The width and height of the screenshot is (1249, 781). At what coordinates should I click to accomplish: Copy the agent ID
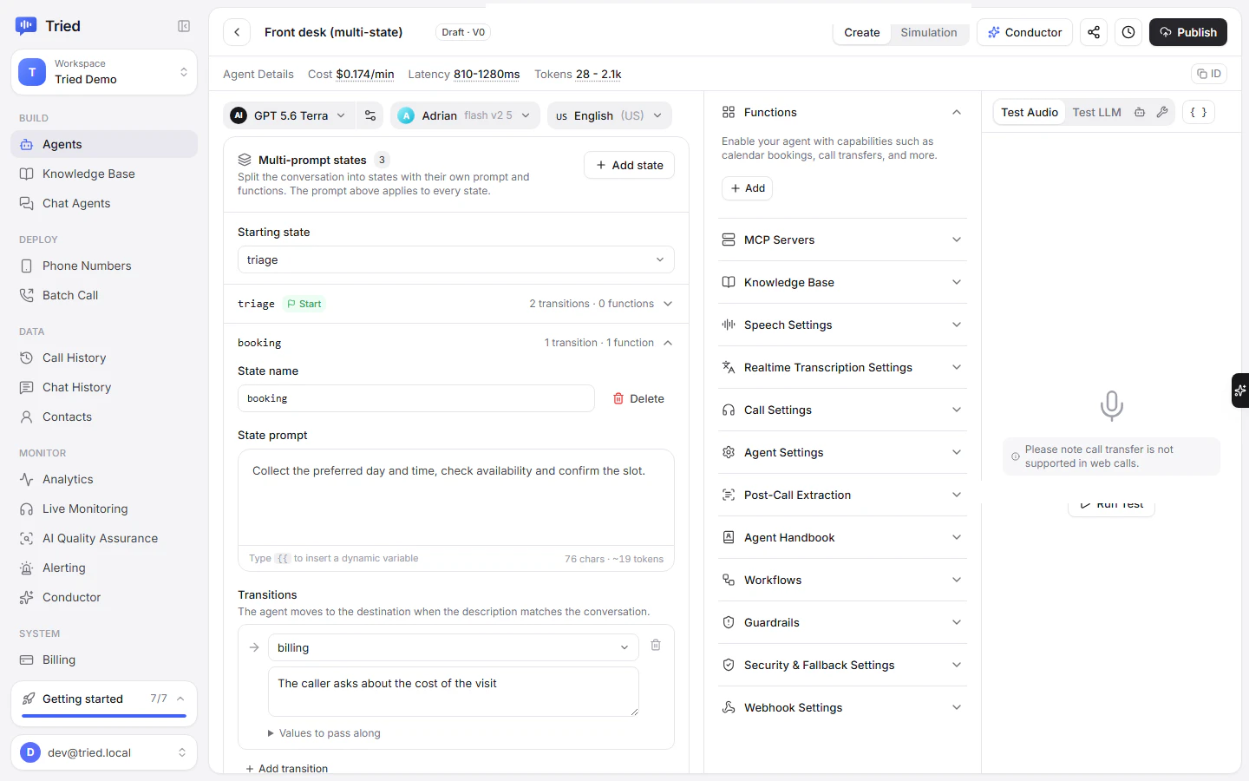[x=1209, y=74]
